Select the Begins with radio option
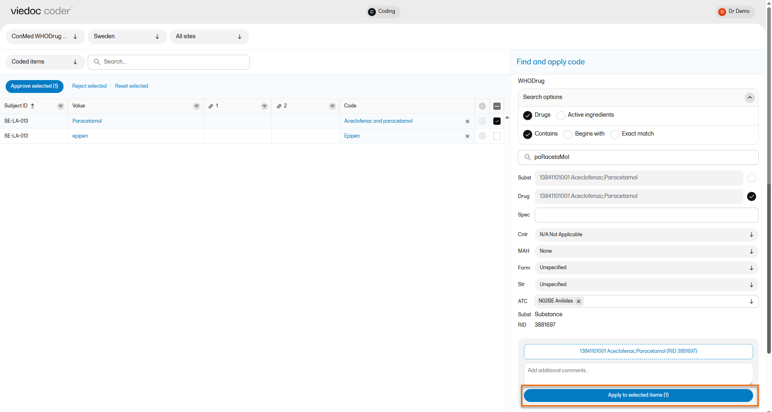 point(568,134)
